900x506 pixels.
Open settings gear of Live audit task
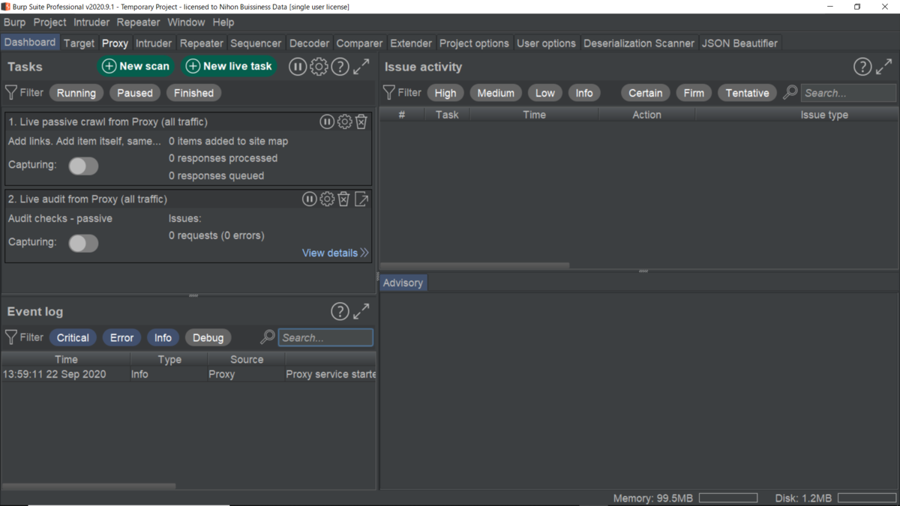point(327,199)
